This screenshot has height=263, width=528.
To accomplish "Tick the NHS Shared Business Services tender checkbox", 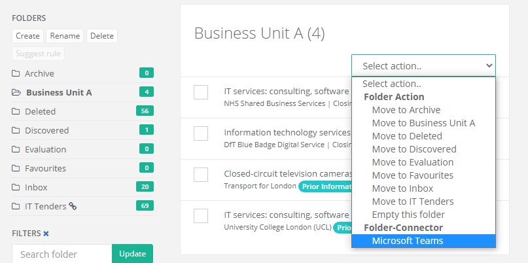I will (201, 93).
